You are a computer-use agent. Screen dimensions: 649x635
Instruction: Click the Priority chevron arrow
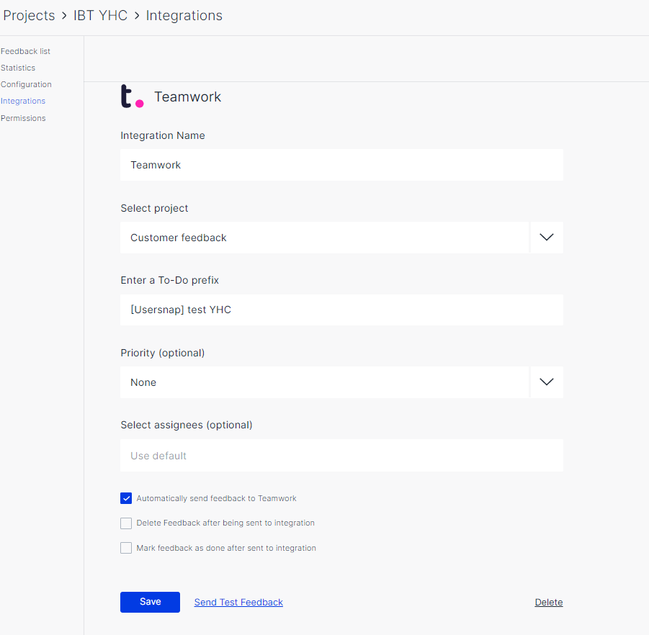(x=546, y=382)
